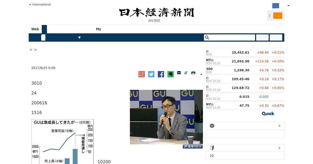This screenshot has height=164, width=313.
Task: Expand the beginner panel chevron
Action: pos(279,148)
